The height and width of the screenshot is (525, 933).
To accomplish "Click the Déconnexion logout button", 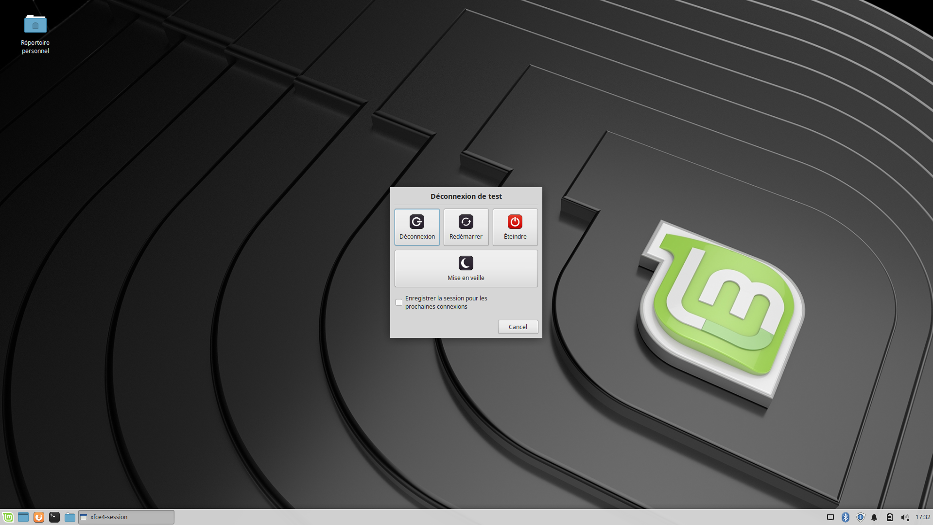I will (x=417, y=227).
